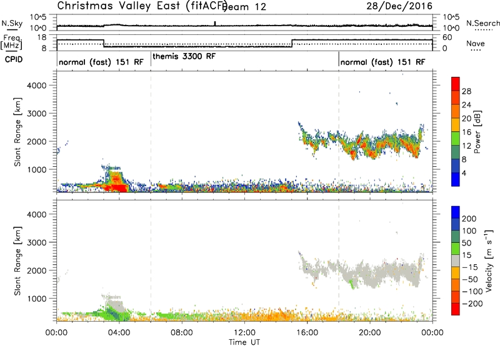The image size is (500, 346).
Task: Click the 'Nave' legend label
Action: click(x=476, y=43)
